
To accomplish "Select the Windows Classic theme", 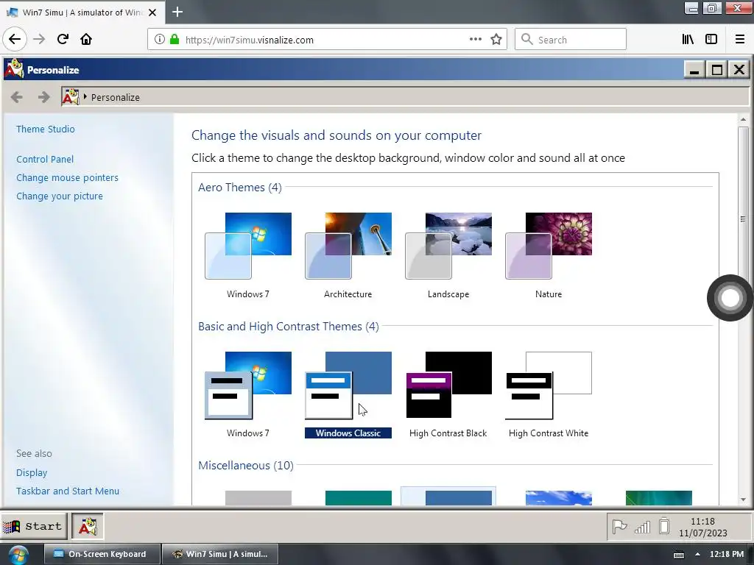I will click(348, 394).
